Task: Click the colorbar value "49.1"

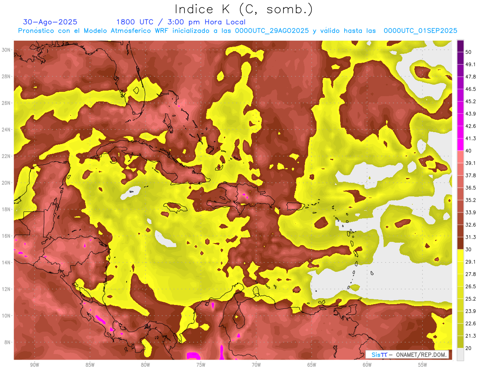Action: (x=470, y=64)
